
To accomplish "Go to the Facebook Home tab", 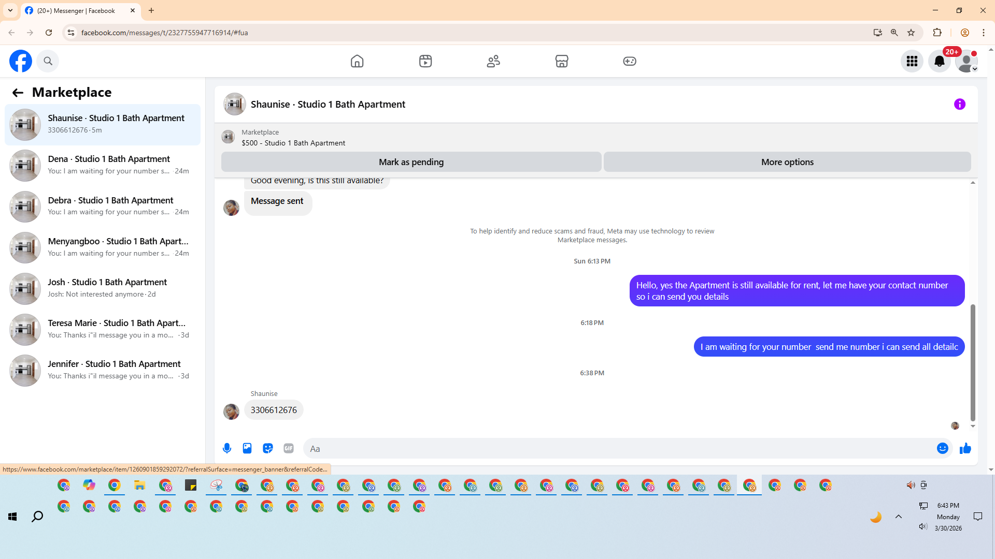I will point(357,62).
